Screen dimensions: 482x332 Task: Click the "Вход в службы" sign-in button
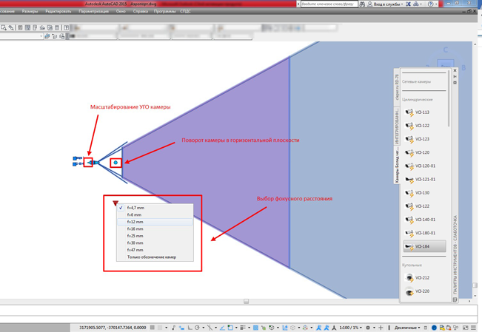pos(386,4)
